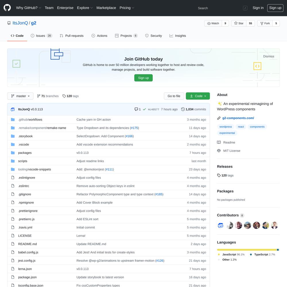Screen dimensions: 287x287
Task: Watch this repository
Action: point(213,24)
